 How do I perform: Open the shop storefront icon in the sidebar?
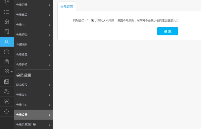(x=7, y=52)
